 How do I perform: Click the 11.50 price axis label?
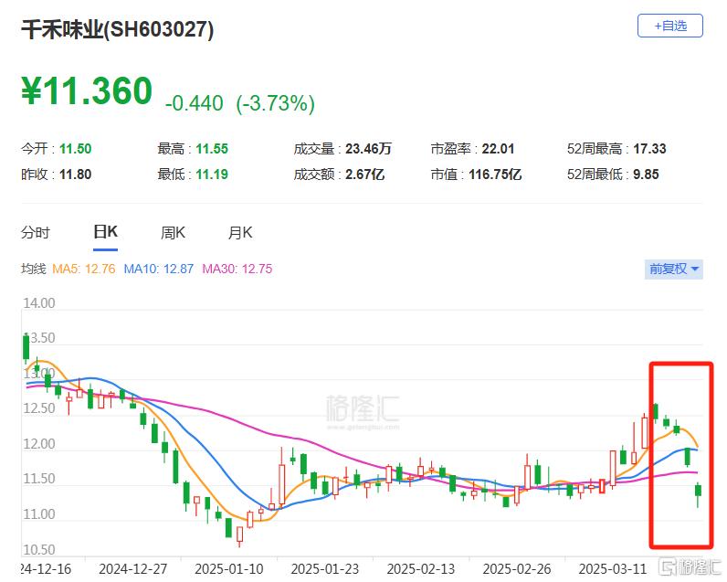click(x=39, y=479)
